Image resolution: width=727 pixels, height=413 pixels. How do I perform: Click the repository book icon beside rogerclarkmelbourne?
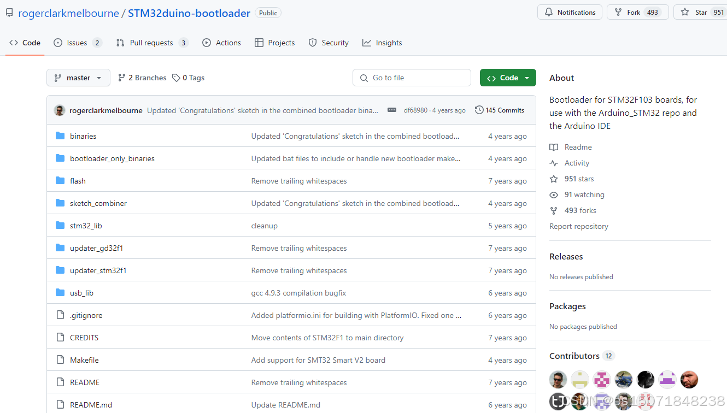point(9,13)
